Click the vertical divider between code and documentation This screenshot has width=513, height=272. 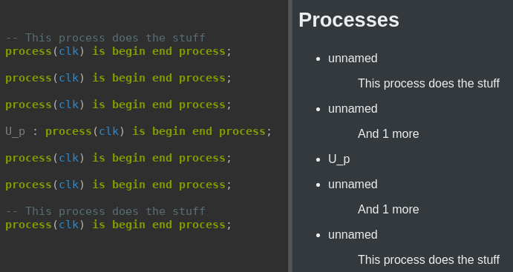(x=290, y=136)
